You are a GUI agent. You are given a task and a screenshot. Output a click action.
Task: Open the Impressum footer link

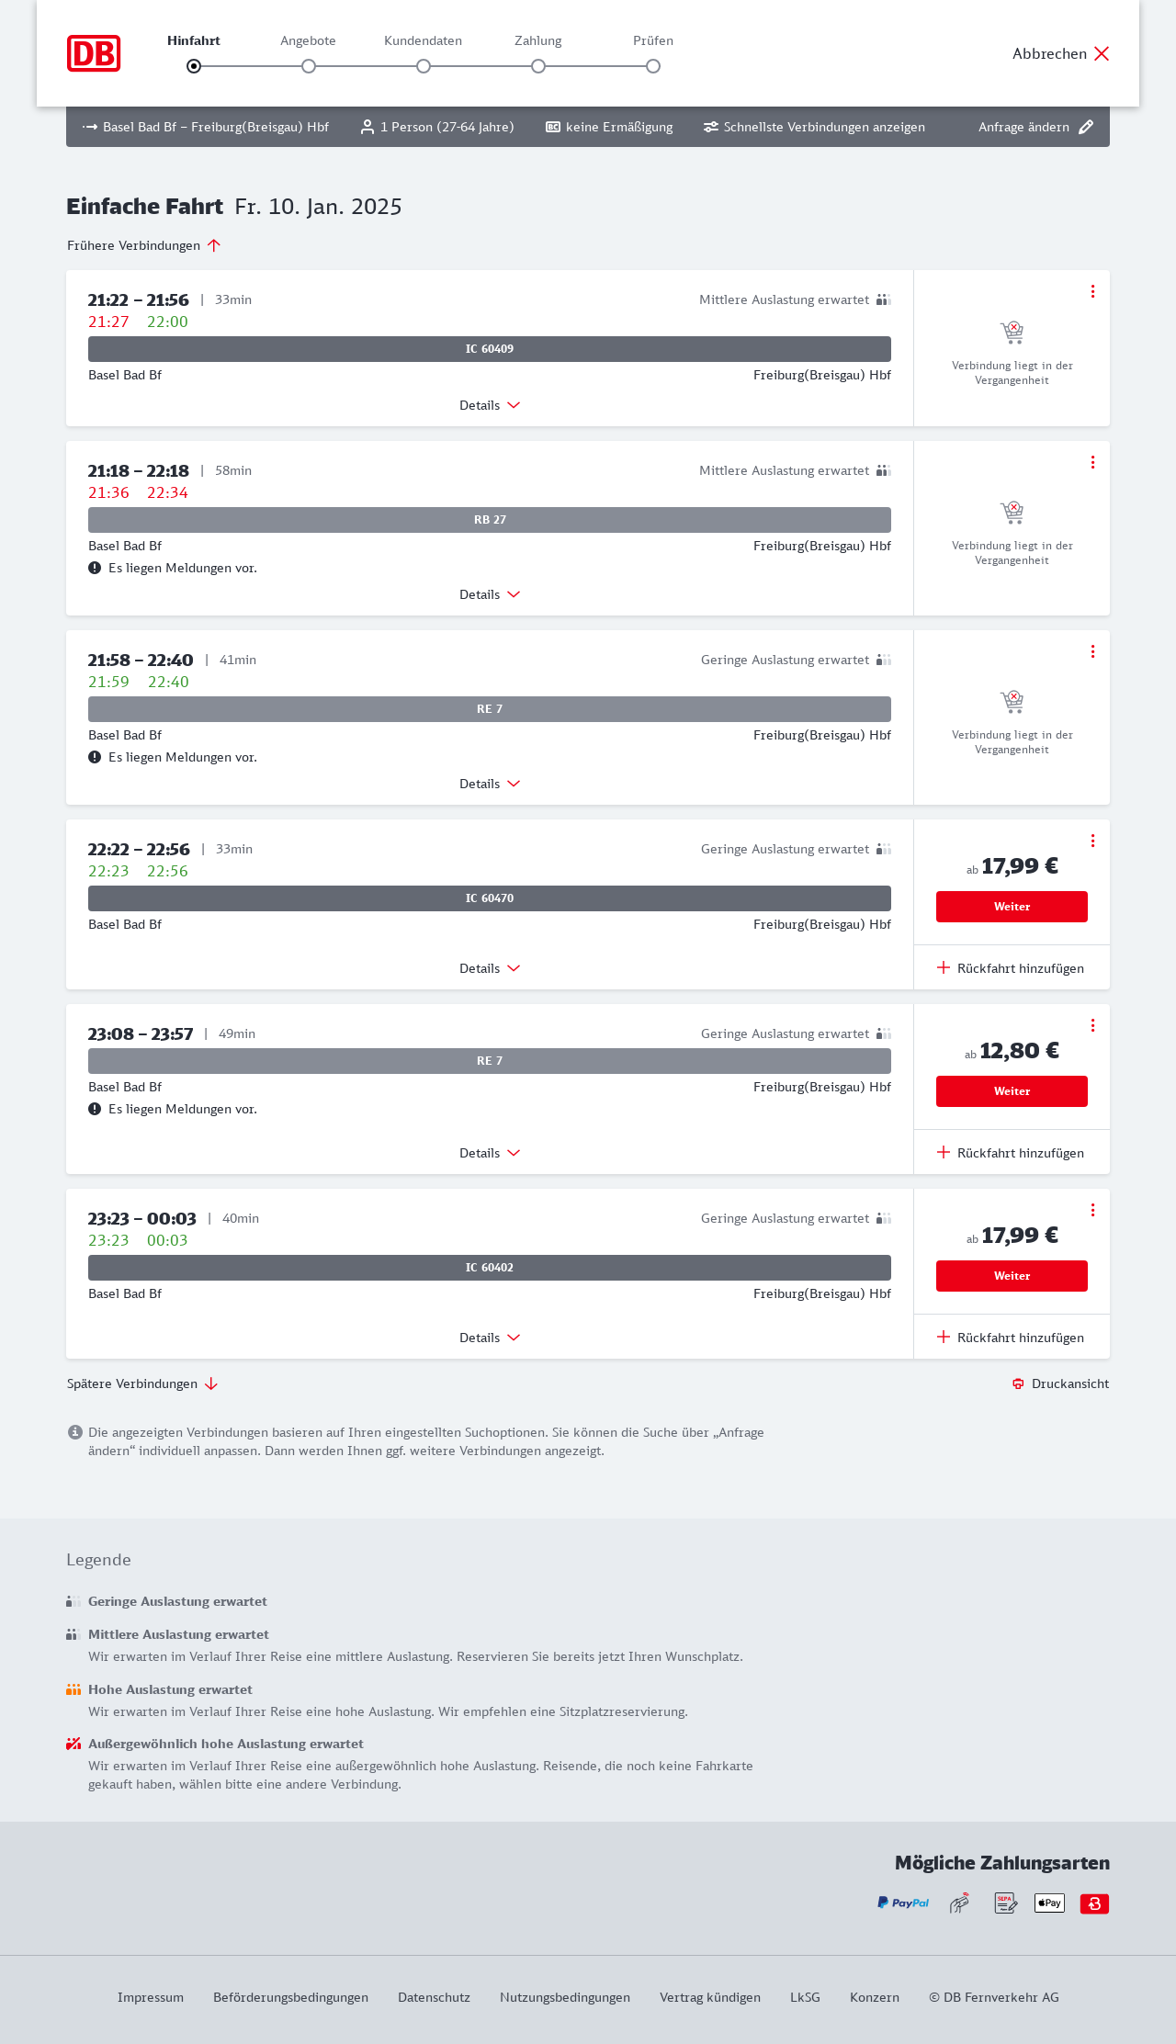tap(151, 1997)
